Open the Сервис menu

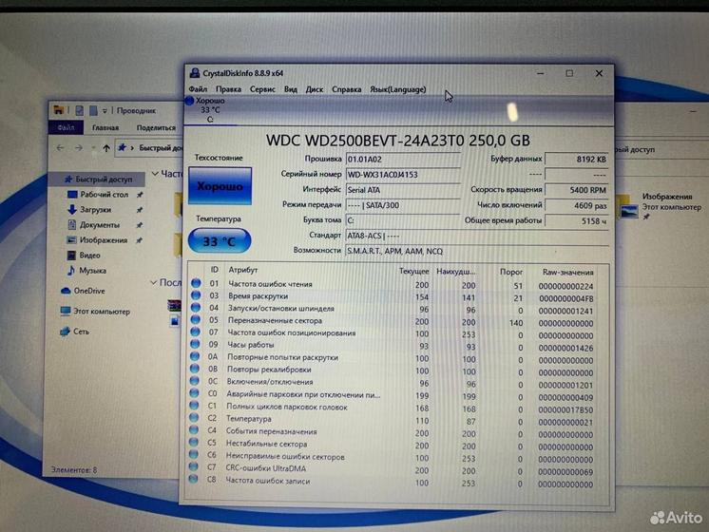262,89
